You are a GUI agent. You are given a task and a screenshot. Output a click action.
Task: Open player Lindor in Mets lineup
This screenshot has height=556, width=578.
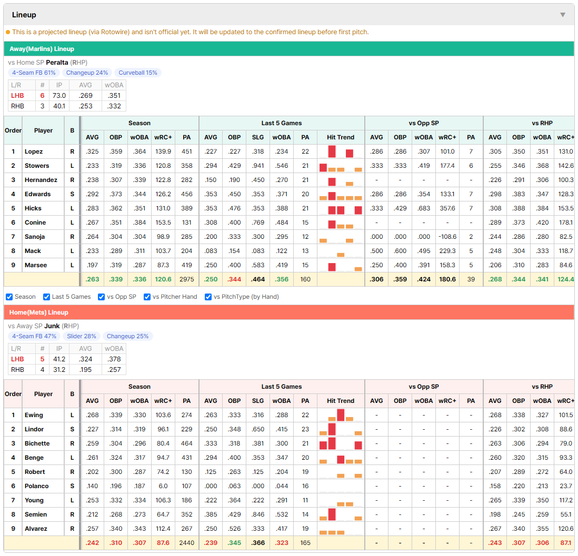pos(34,429)
